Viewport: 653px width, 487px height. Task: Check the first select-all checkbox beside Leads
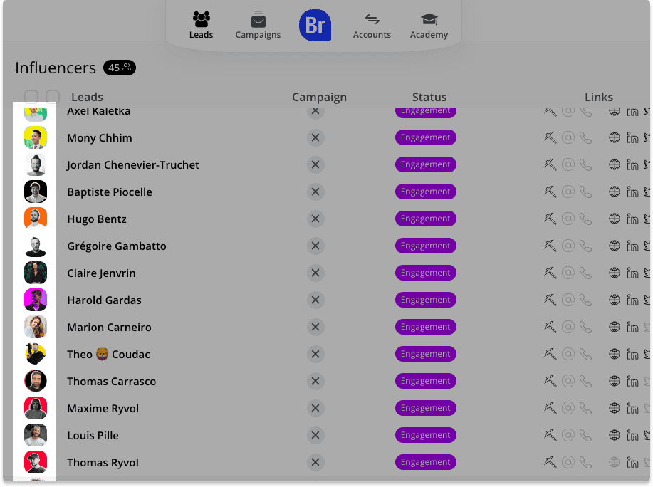click(31, 97)
